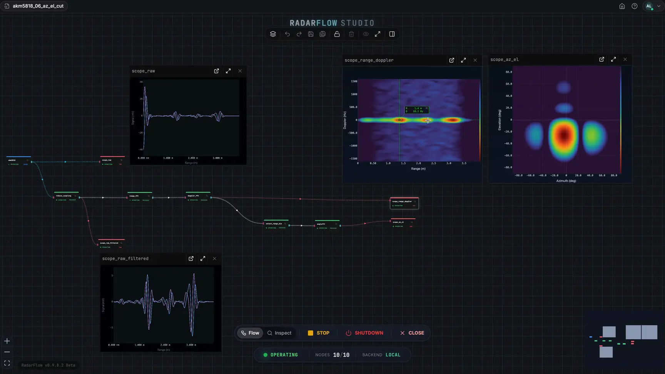Select the doppler_fft node
Viewport: 665px width, 374px height.
(x=198, y=197)
